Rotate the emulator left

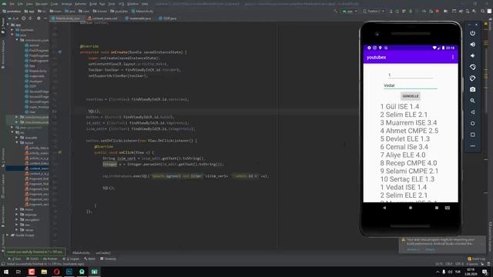tap(472, 67)
